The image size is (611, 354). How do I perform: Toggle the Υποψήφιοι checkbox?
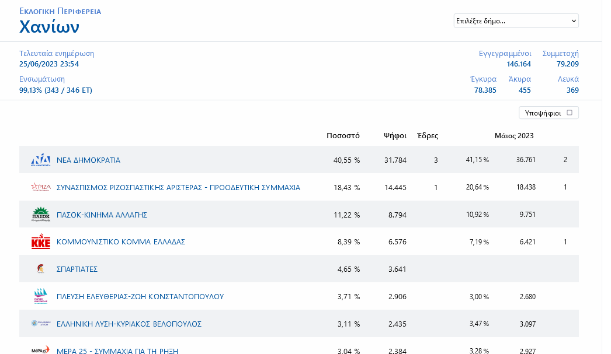[570, 112]
